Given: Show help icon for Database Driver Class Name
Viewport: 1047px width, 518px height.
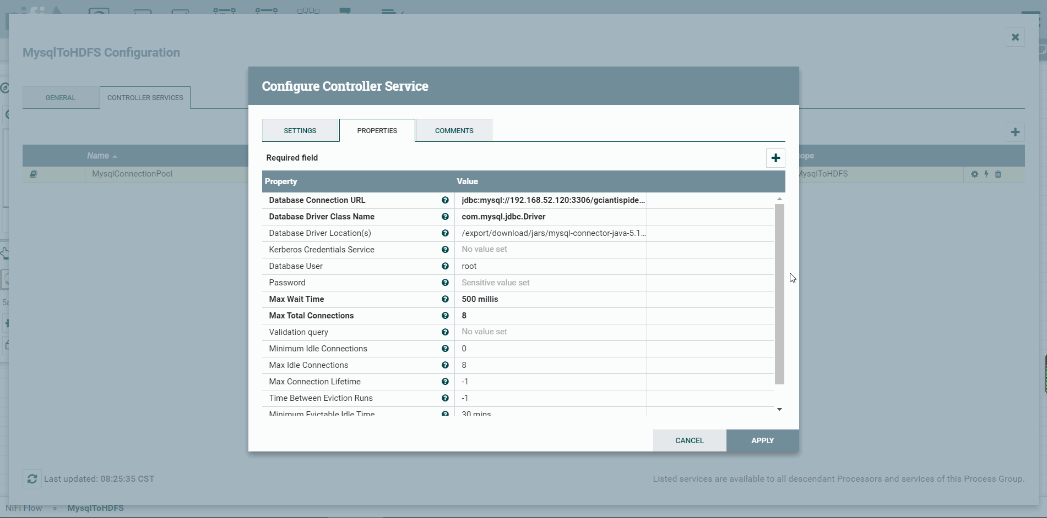Looking at the screenshot, I should pos(445,217).
